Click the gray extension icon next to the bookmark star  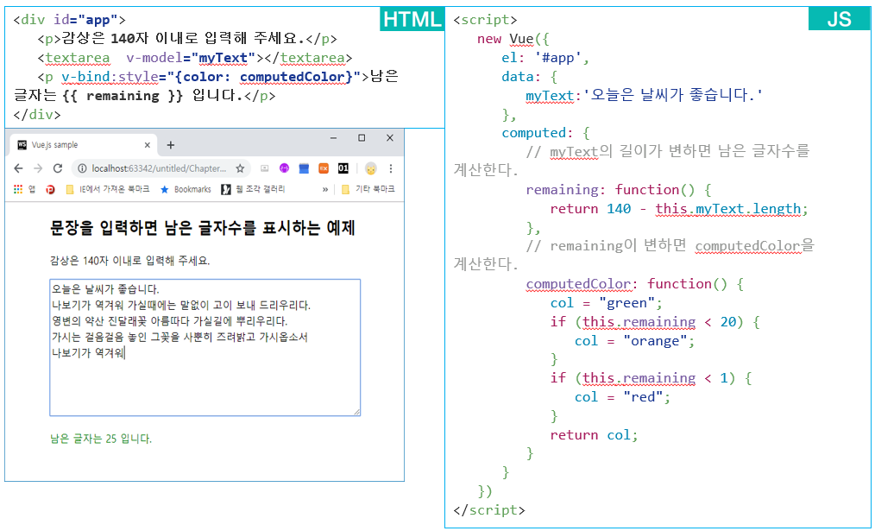pyautogui.click(x=265, y=168)
